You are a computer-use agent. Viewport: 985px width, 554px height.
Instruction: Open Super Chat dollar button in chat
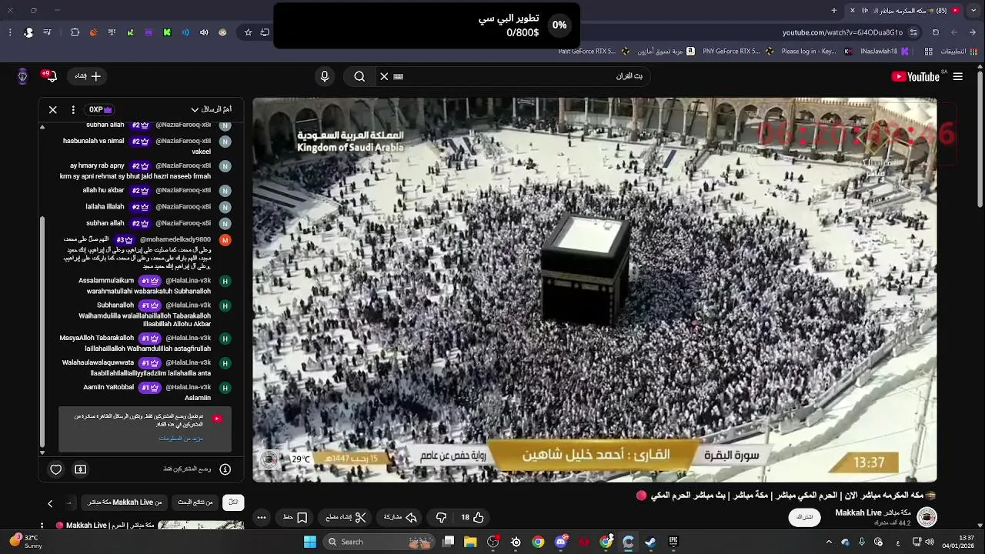click(x=81, y=469)
